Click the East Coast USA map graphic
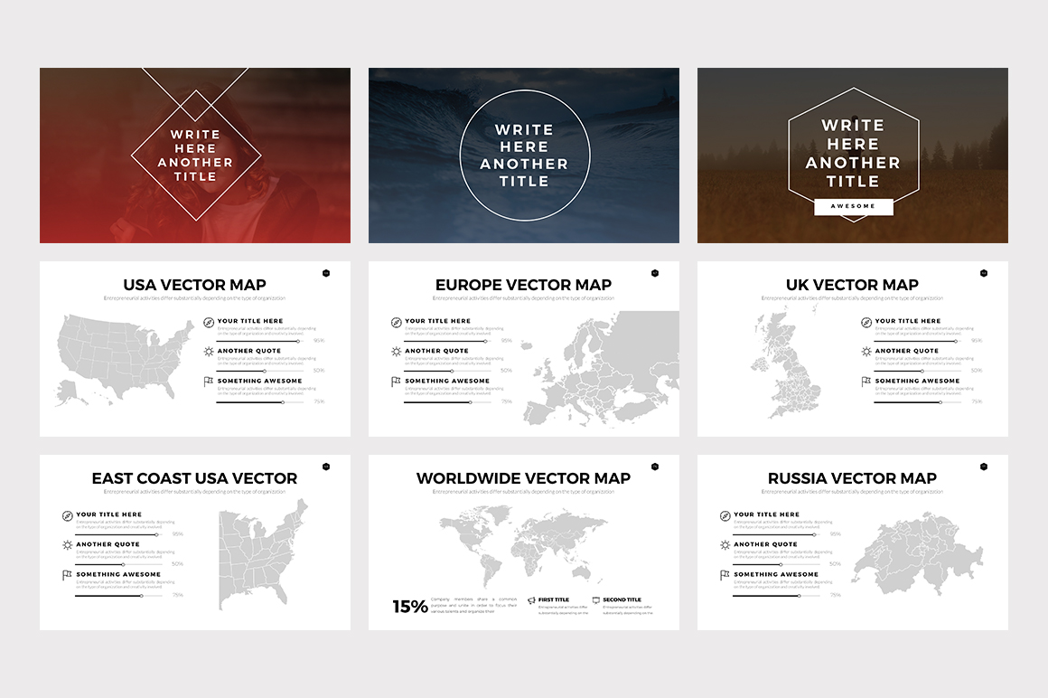Screen dimensions: 1048x698 pyautogui.click(x=263, y=554)
